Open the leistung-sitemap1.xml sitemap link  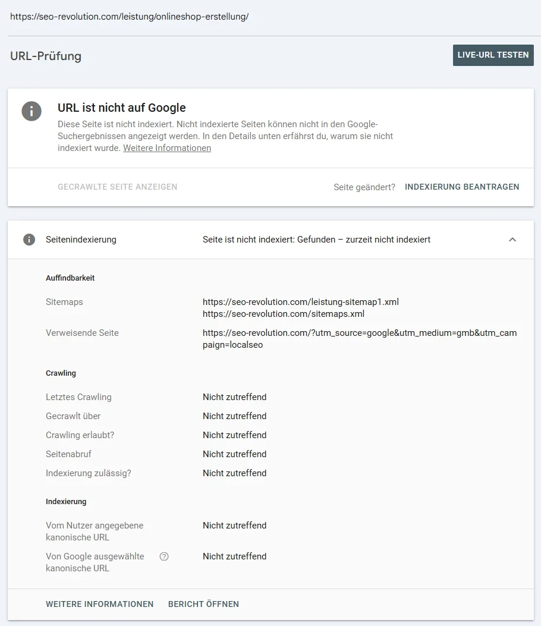(300, 301)
